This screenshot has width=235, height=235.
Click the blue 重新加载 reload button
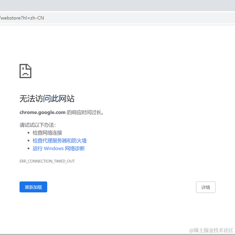(33, 187)
